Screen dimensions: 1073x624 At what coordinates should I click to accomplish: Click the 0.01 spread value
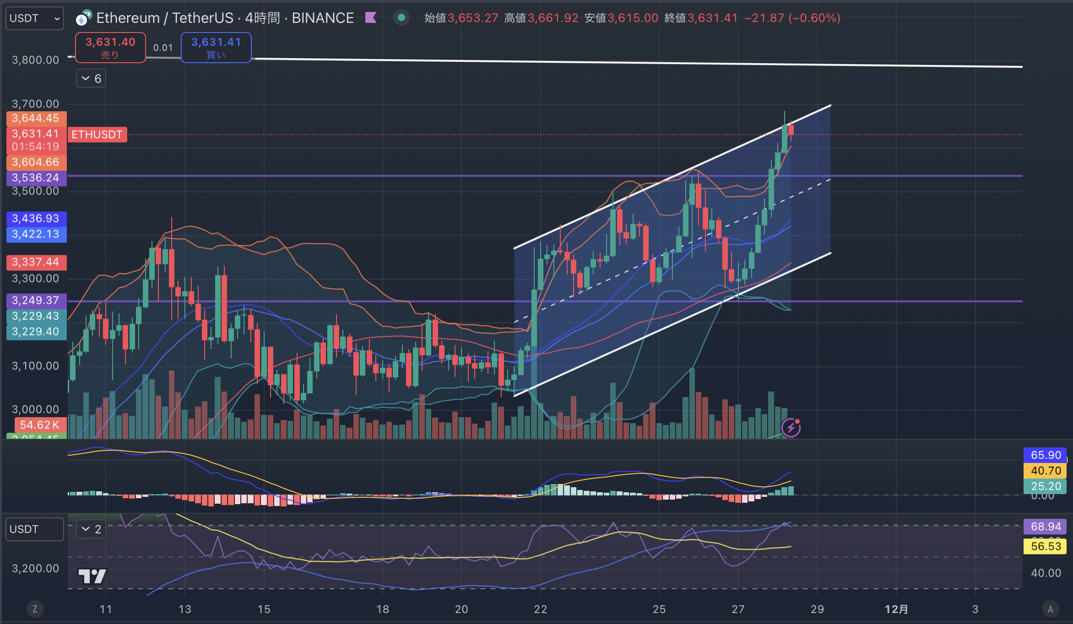pyautogui.click(x=163, y=48)
